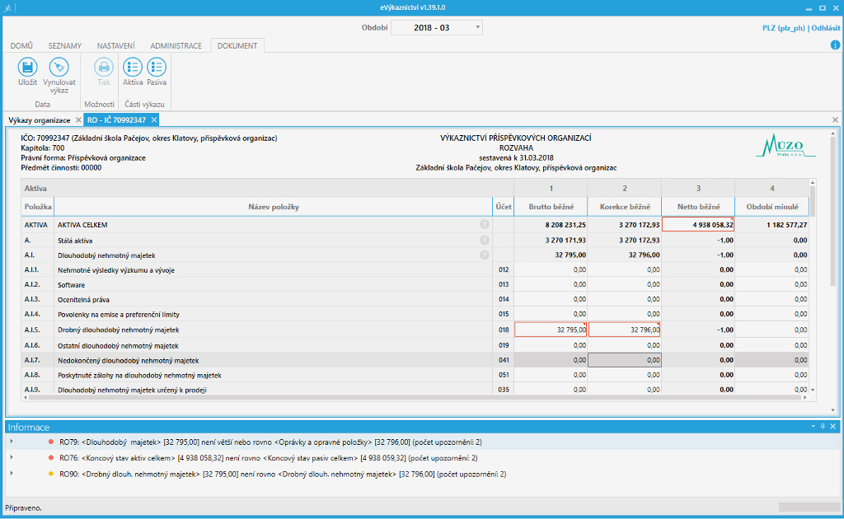Expand the RO76 warning message
The height and width of the screenshot is (519, 844).
click(12, 457)
